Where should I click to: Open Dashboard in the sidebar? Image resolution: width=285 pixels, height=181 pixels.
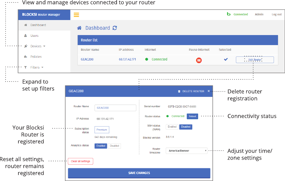[x=38, y=25]
